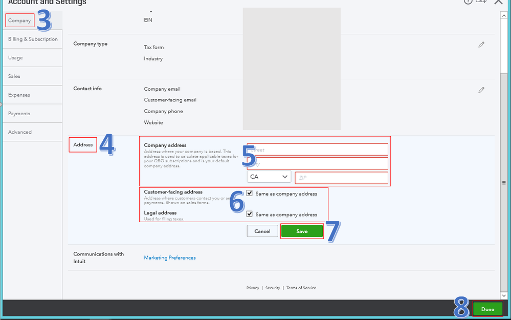Switch to the Usage tab
The width and height of the screenshot is (511, 320).
pos(33,58)
